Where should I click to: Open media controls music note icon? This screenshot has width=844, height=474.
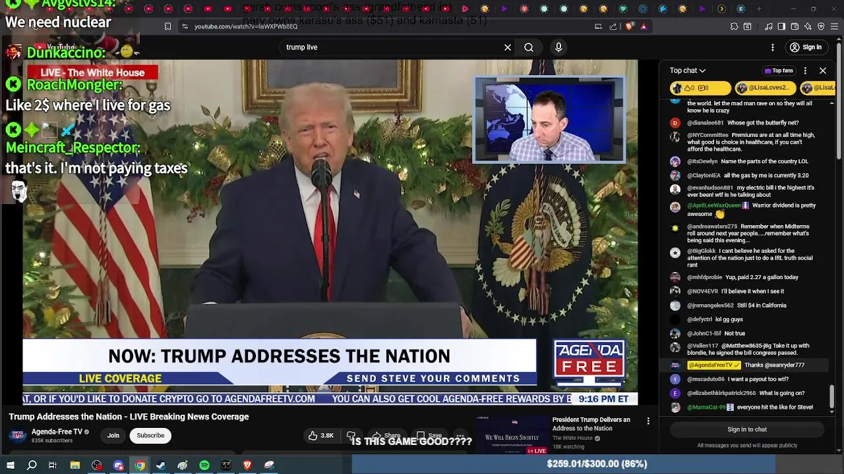(768, 26)
